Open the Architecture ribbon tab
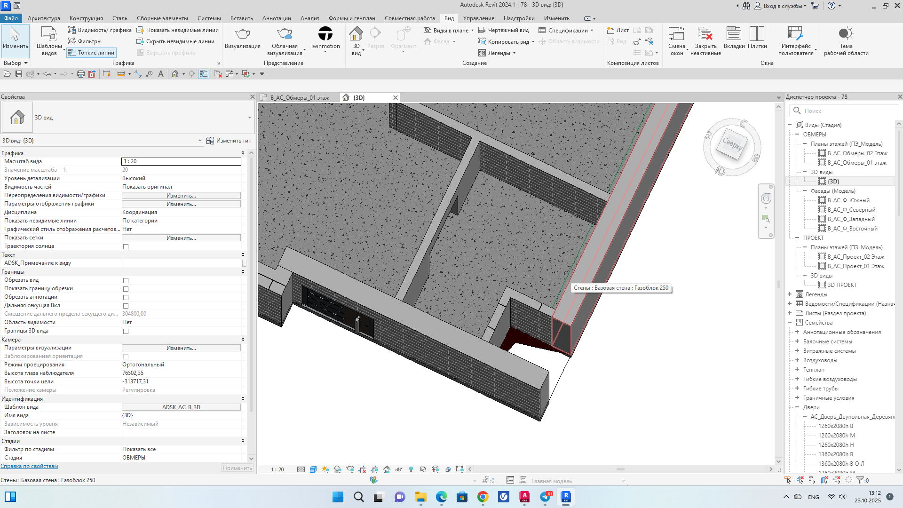This screenshot has width=903, height=508. tap(44, 18)
